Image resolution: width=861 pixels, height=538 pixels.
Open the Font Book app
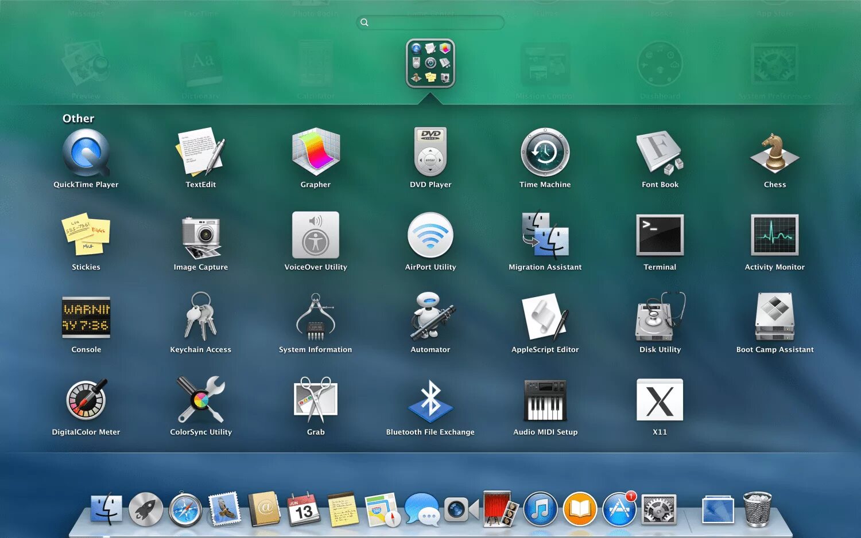tap(660, 153)
